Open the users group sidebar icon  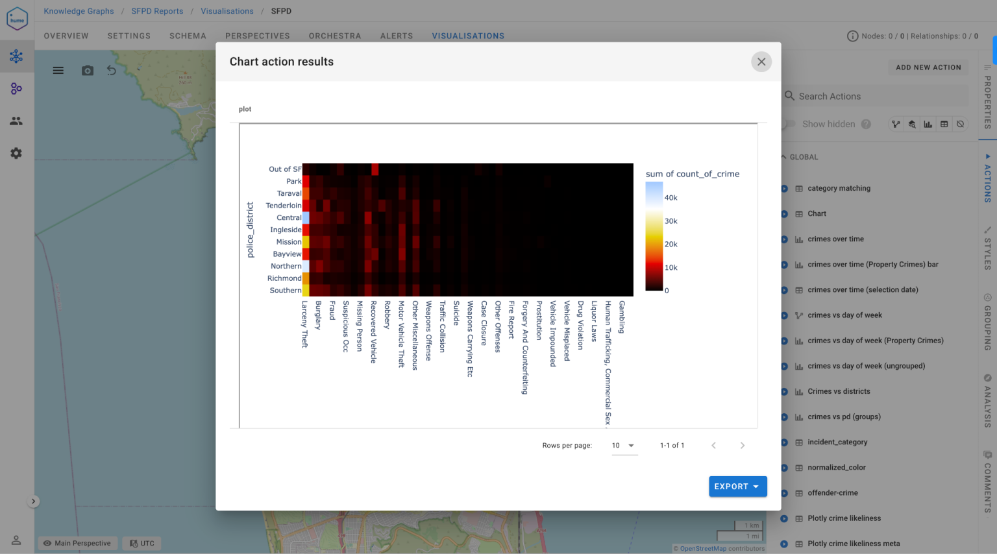pos(16,121)
